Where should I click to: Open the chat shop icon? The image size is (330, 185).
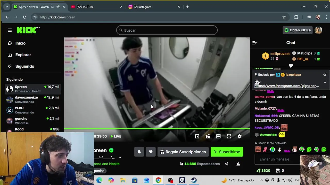(x=278, y=171)
